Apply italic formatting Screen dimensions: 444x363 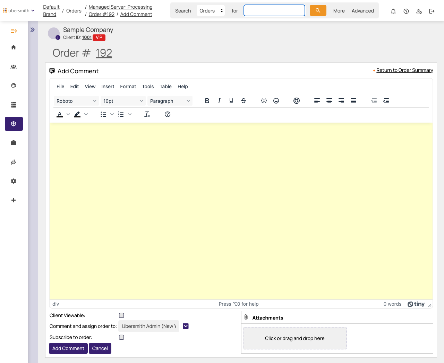click(219, 101)
